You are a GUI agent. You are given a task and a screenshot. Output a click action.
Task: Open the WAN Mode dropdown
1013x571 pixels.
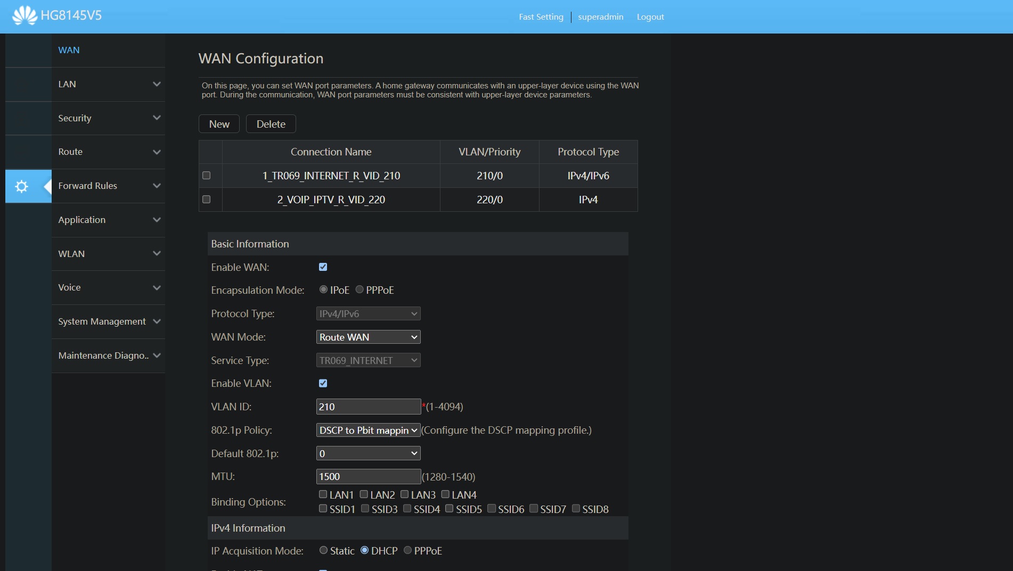[x=368, y=337]
